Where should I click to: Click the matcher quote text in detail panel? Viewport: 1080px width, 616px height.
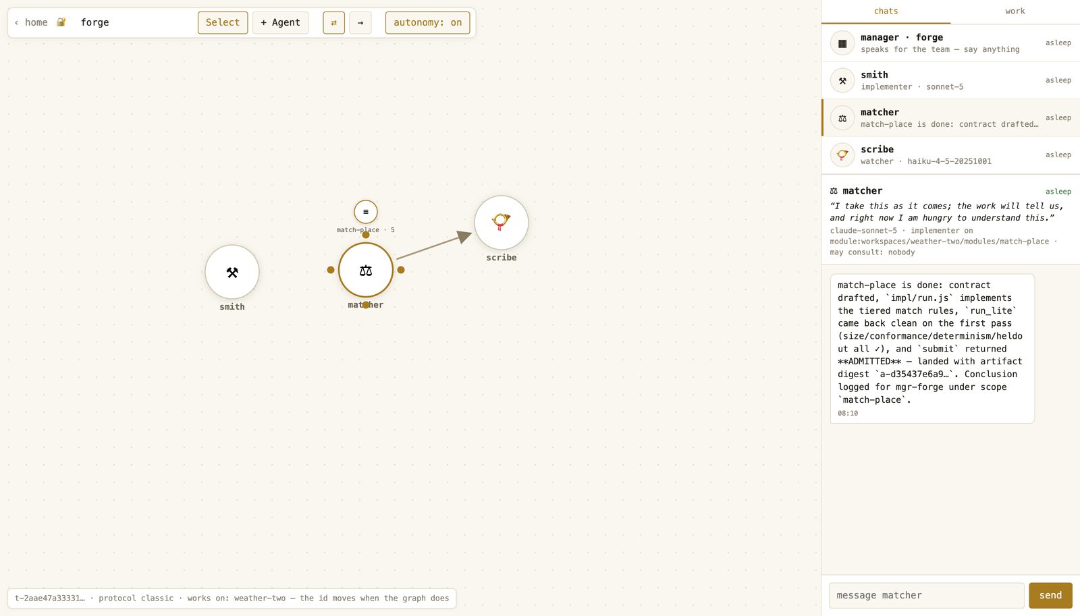(946, 212)
